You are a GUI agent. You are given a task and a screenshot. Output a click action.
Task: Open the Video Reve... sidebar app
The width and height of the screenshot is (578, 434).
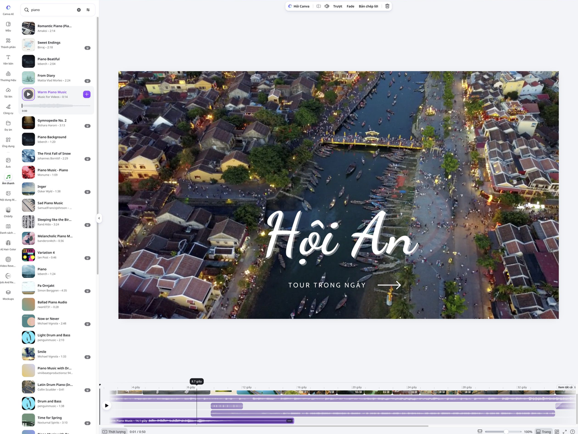[8, 262]
